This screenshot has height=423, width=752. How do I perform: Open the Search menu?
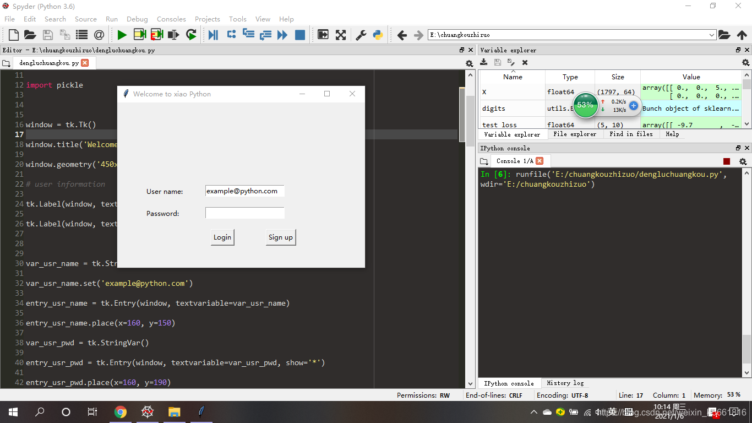pyautogui.click(x=55, y=19)
